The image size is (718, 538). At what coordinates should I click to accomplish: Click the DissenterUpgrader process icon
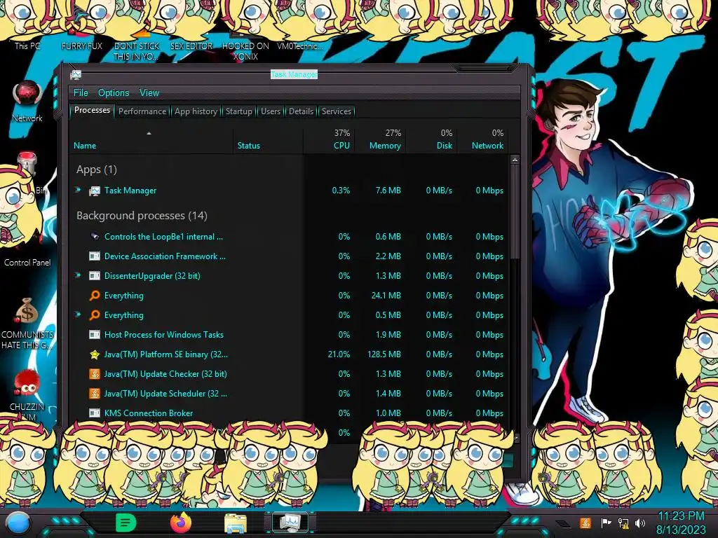coord(95,276)
